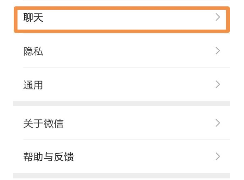This screenshot has height=180, width=244.
Task: Expand 通用 using its right arrow
Action: point(217,85)
